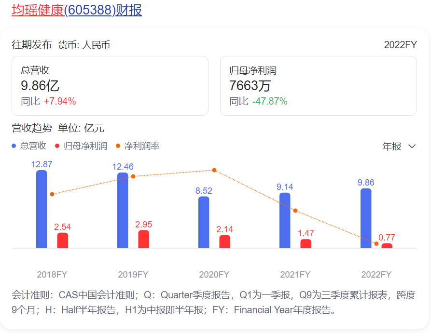Click the 2021FY orange margin point

tap(295, 211)
